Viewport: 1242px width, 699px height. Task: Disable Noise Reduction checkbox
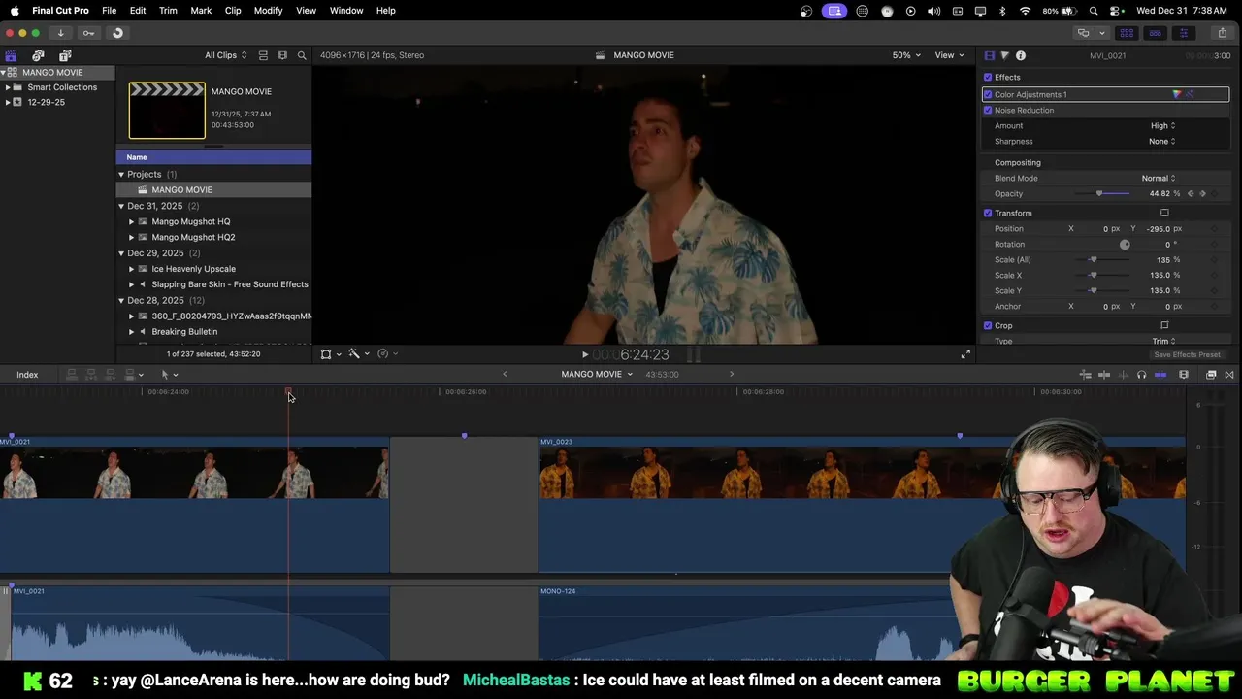(x=988, y=110)
